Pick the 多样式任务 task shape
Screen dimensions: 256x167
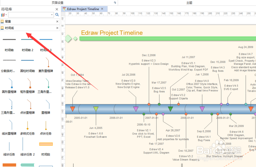pyautogui.click(x=27, y=127)
